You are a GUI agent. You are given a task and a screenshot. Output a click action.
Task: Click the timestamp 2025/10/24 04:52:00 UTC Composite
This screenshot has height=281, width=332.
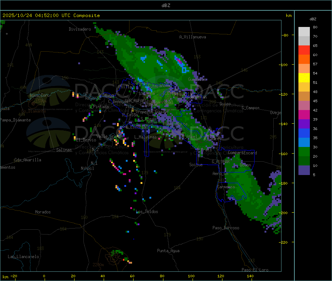pyautogui.click(x=51, y=16)
